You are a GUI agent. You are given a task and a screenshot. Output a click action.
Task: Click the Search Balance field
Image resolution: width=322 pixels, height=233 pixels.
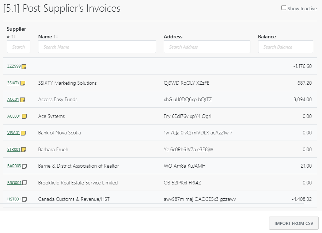(x=285, y=47)
